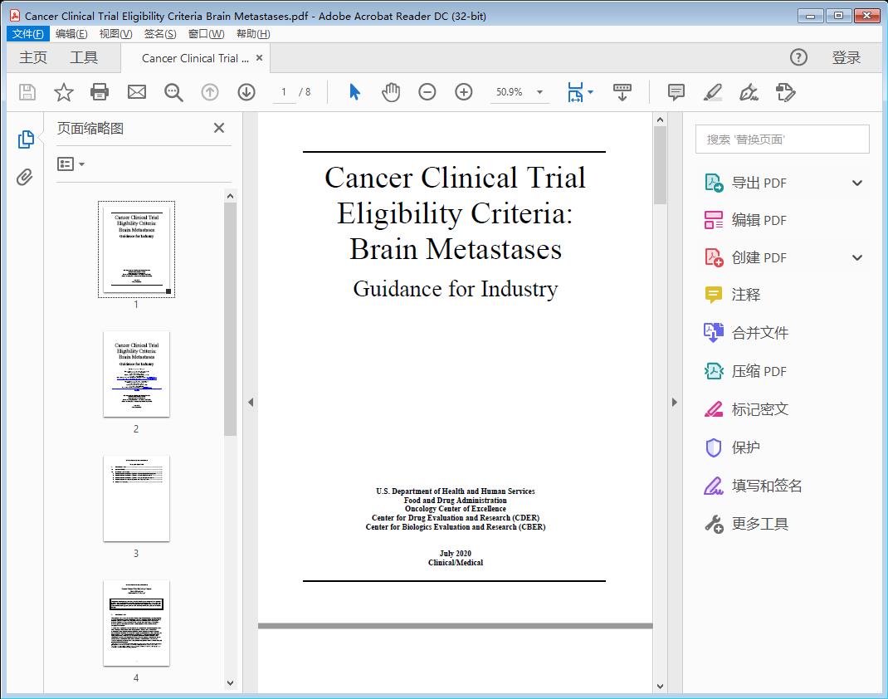Select the Hand tool in the toolbar
The image size is (888, 699).
pos(390,91)
